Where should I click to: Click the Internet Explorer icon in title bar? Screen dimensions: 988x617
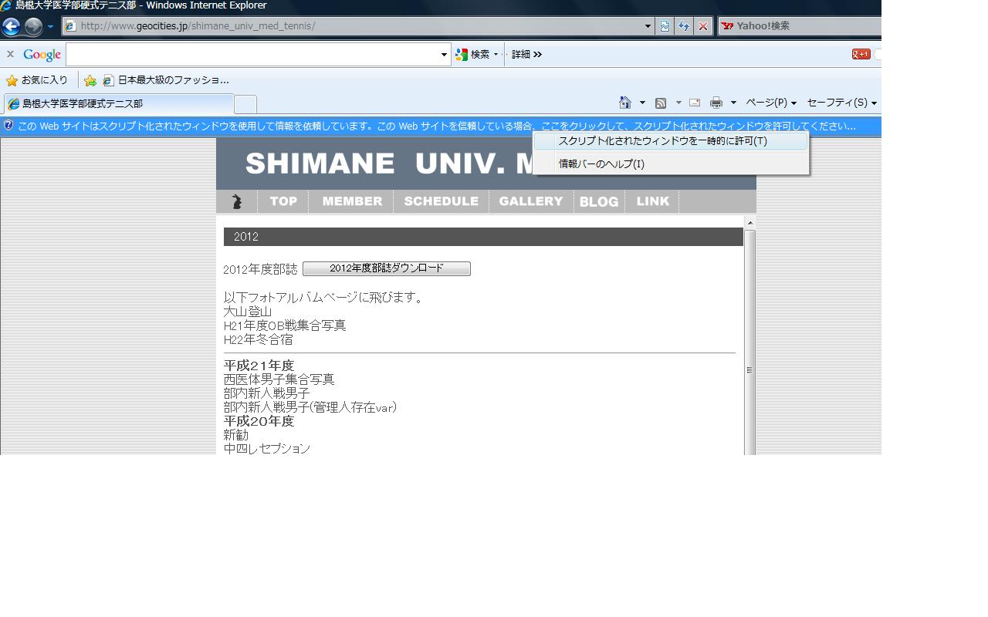pos(6,5)
